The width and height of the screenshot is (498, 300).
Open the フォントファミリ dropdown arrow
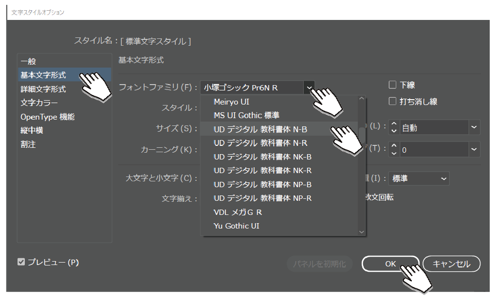(309, 88)
